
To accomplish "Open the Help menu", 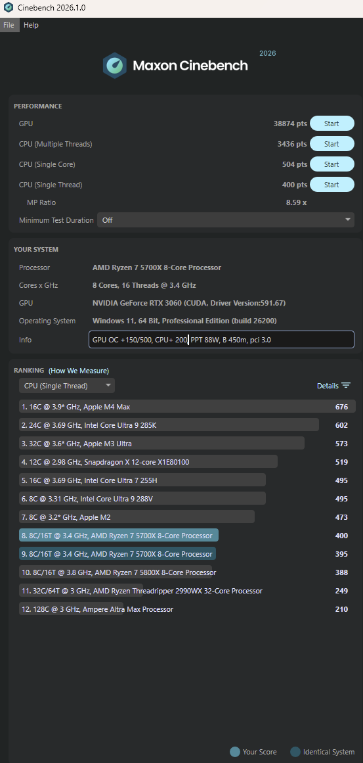I will [31, 25].
